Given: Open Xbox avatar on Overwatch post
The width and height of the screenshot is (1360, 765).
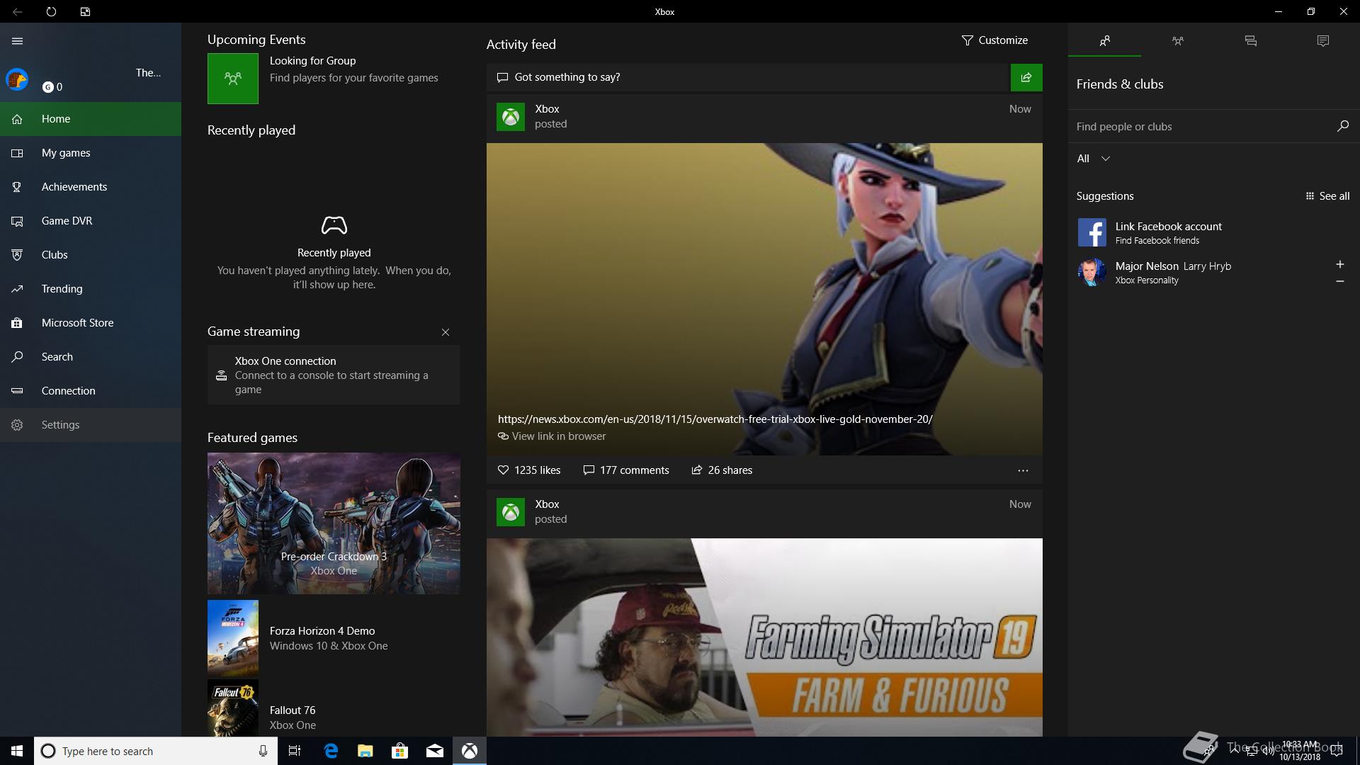Looking at the screenshot, I should 511,116.
